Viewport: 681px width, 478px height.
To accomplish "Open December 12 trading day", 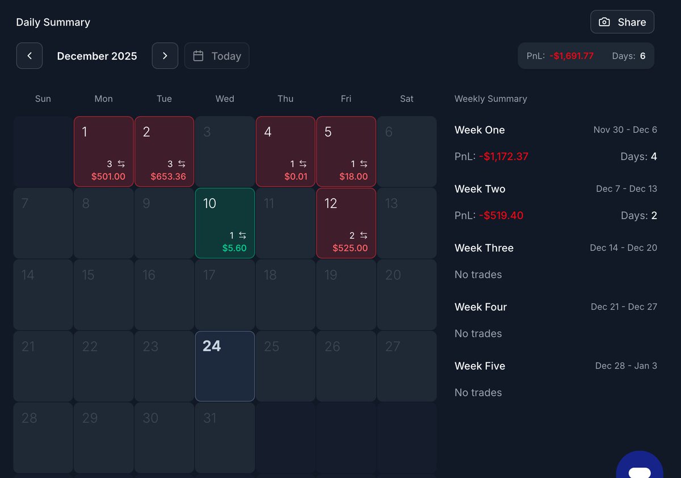I will (346, 223).
